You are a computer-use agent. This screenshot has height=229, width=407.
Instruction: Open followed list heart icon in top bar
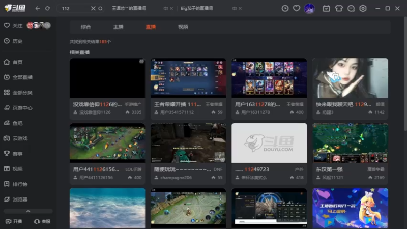coord(297,8)
